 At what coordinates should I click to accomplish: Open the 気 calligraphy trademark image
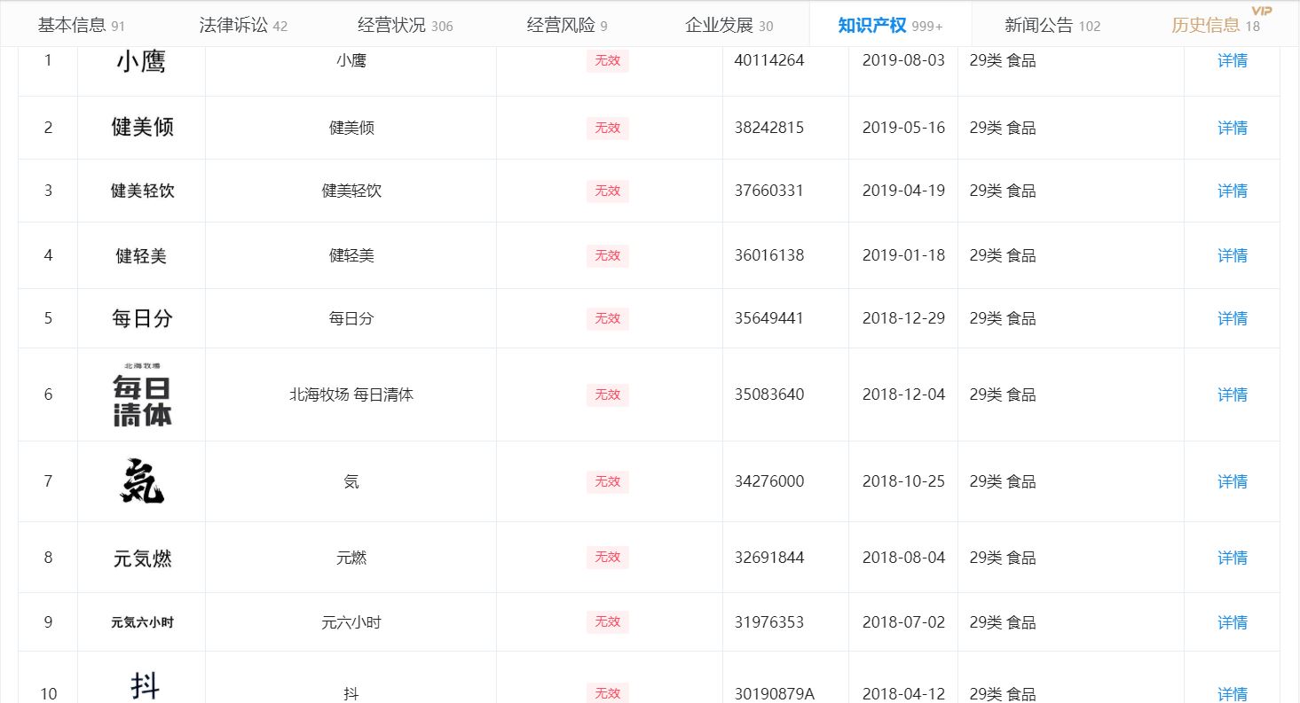(x=142, y=481)
